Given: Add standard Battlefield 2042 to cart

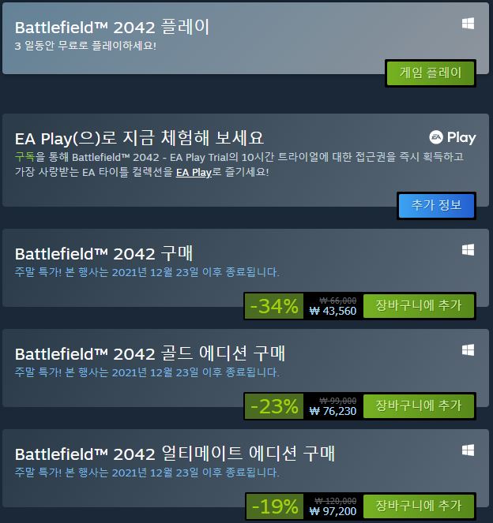Looking at the screenshot, I should [419, 305].
